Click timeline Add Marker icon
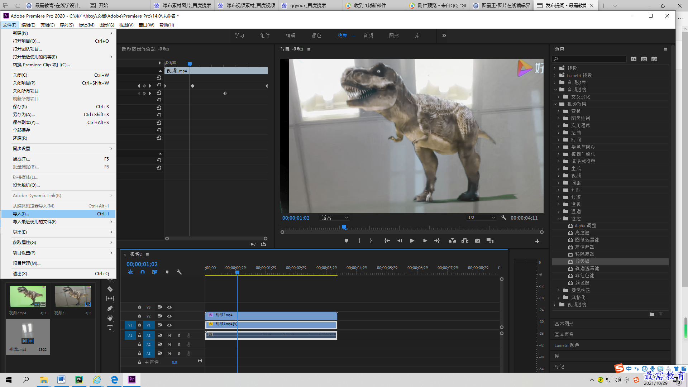This screenshot has height=387, width=688. 167,272
